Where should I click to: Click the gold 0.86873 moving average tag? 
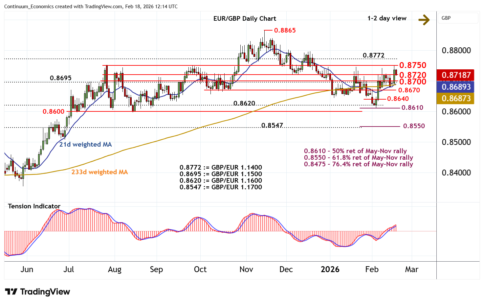(x=456, y=98)
